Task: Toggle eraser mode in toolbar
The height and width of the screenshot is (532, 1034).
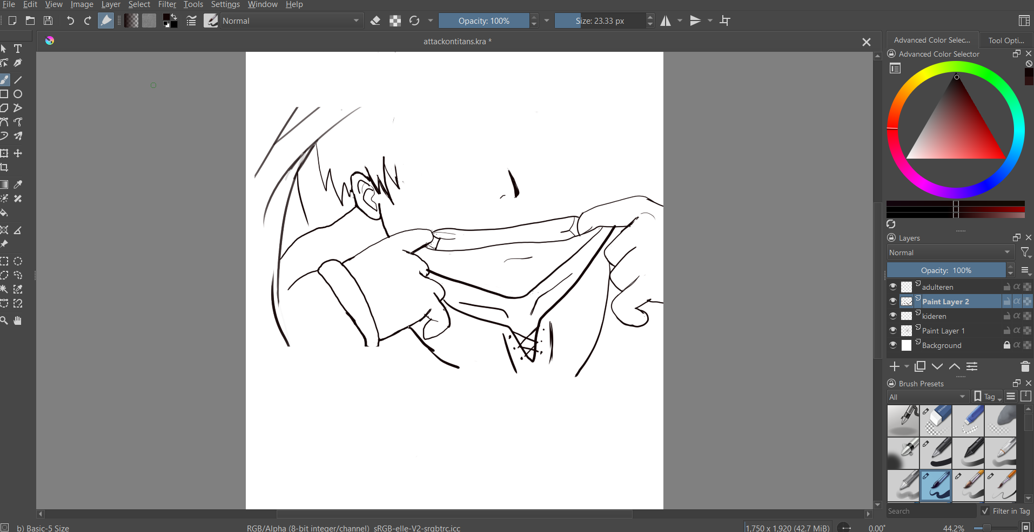Action: point(375,21)
